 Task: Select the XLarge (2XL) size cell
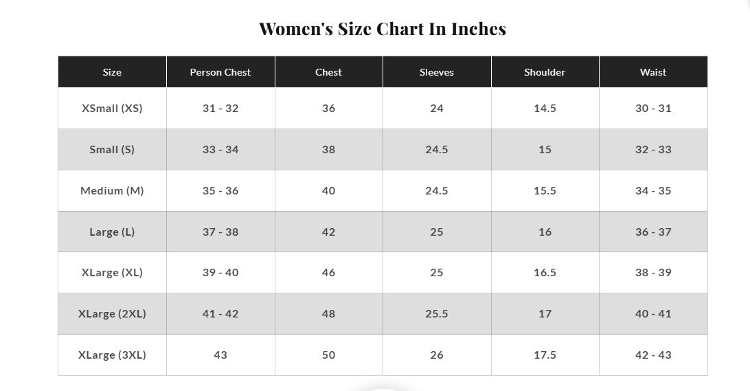[112, 313]
